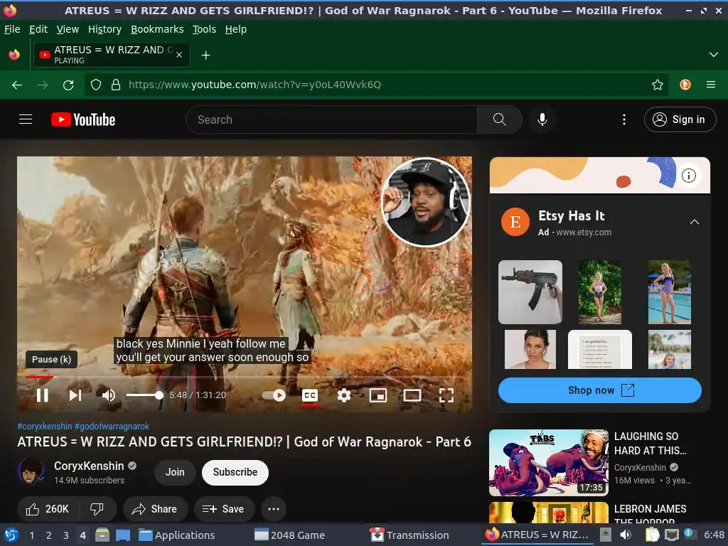
Task: Open more actions ellipsis under video
Action: 274,509
